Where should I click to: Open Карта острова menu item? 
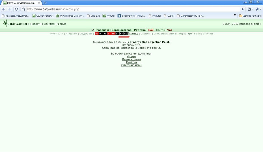pyautogui.click(x=121, y=30)
